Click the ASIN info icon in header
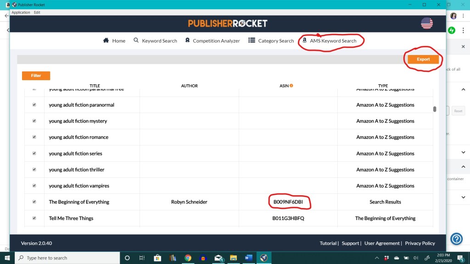 (291, 86)
